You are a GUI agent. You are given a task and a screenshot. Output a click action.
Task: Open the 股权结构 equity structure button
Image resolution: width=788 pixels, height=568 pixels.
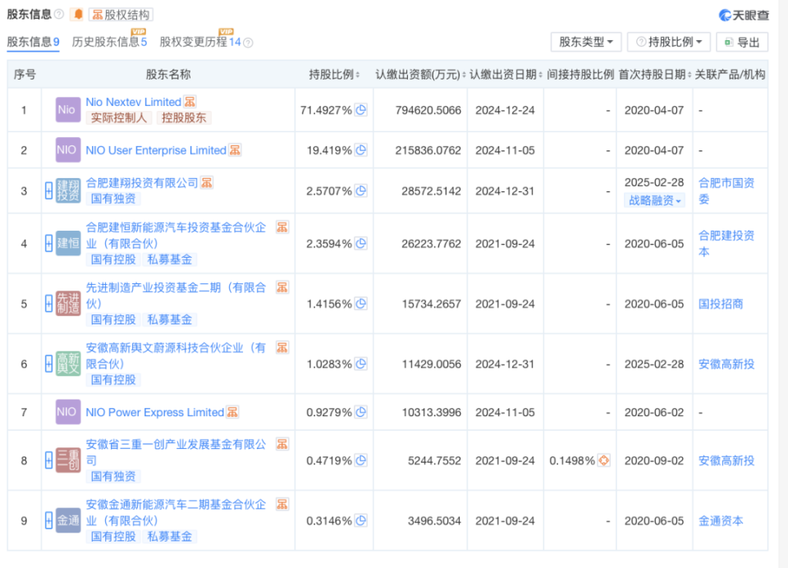(x=121, y=15)
